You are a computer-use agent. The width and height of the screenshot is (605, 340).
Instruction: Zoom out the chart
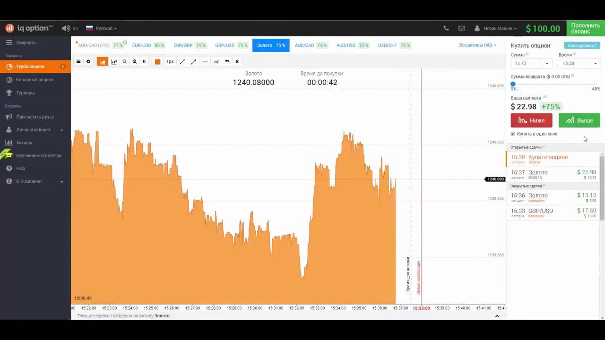point(125,61)
